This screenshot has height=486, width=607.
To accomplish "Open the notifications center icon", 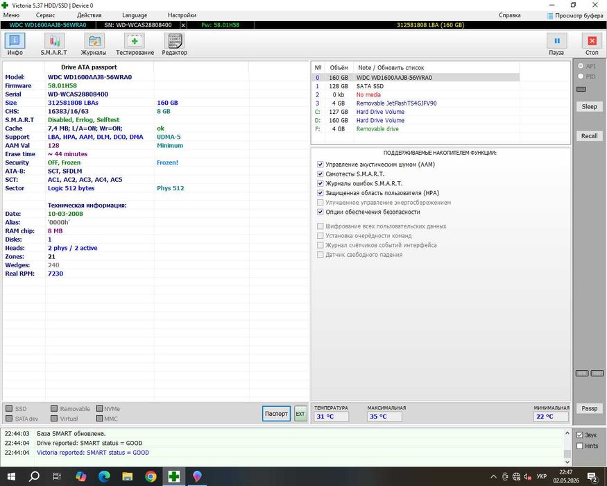I will tap(592, 477).
